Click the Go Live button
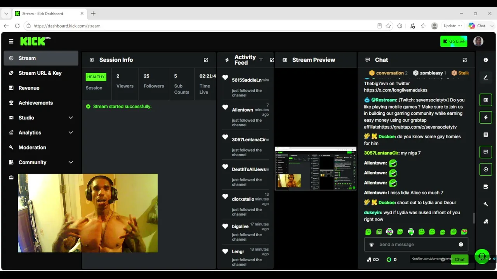 point(454,41)
